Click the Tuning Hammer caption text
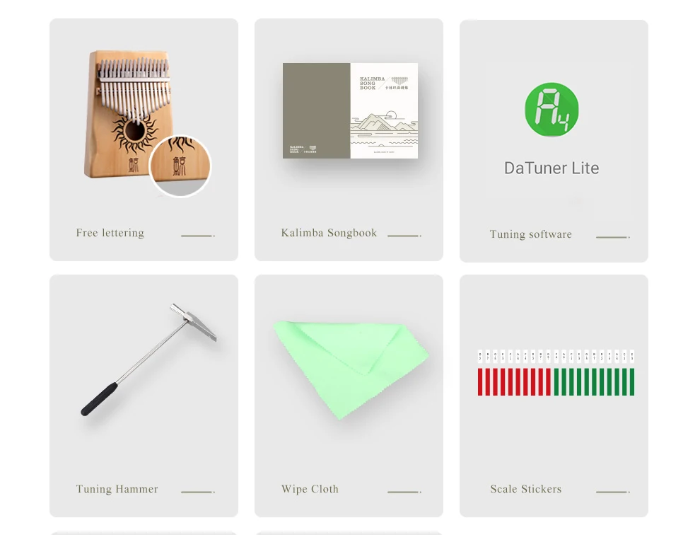This screenshot has width=700, height=535. pyautogui.click(x=117, y=489)
